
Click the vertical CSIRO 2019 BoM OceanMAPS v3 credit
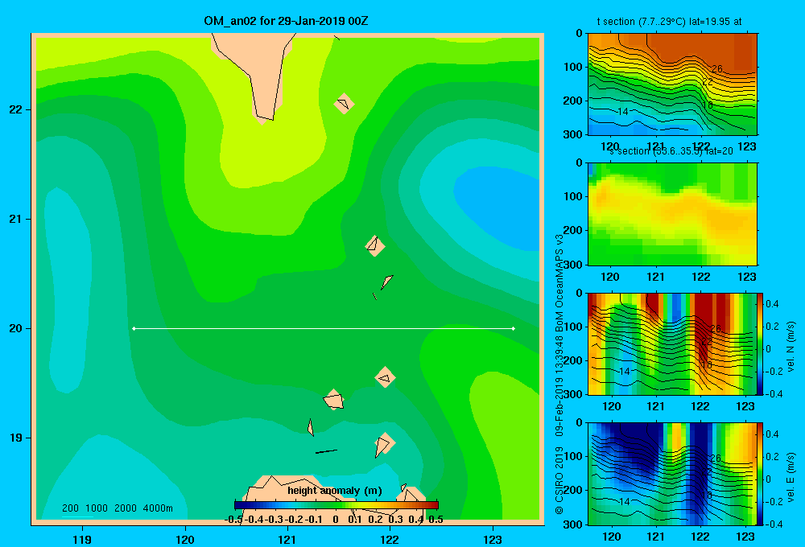pos(559,375)
